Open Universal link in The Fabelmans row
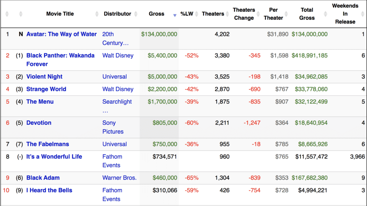This screenshot has width=367, height=206. pyautogui.click(x=114, y=144)
